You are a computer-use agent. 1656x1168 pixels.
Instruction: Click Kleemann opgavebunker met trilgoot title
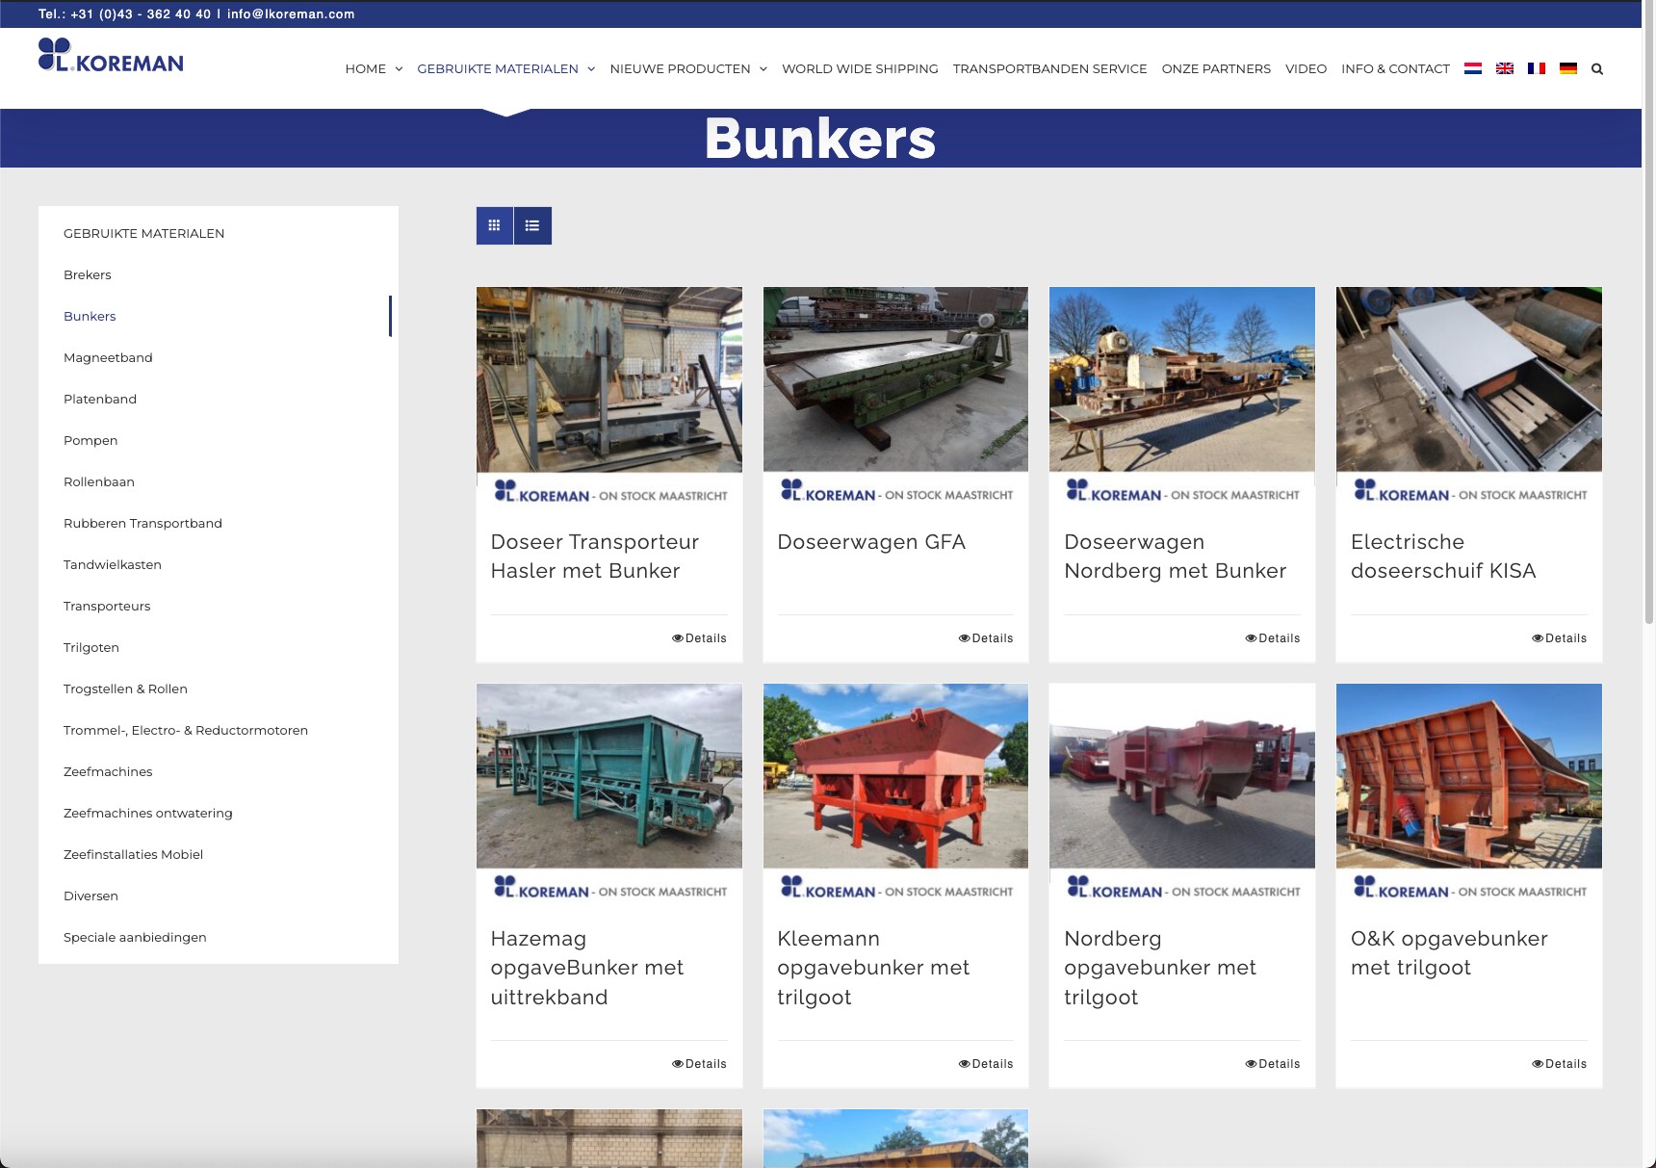coord(873,968)
